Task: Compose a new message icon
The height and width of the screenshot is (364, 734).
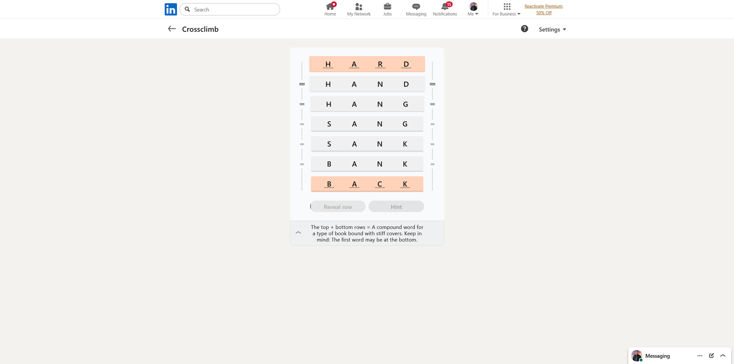Action: click(712, 356)
